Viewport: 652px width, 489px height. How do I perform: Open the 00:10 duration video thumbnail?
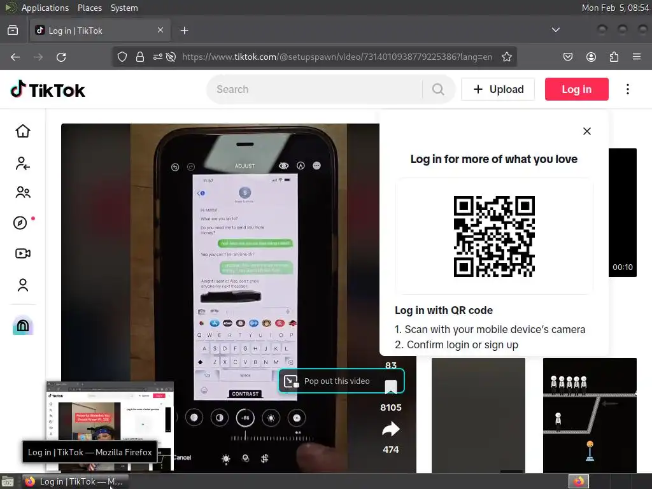pos(623,213)
